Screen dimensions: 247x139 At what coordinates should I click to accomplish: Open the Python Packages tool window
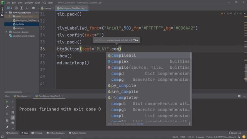click(x=56, y=133)
